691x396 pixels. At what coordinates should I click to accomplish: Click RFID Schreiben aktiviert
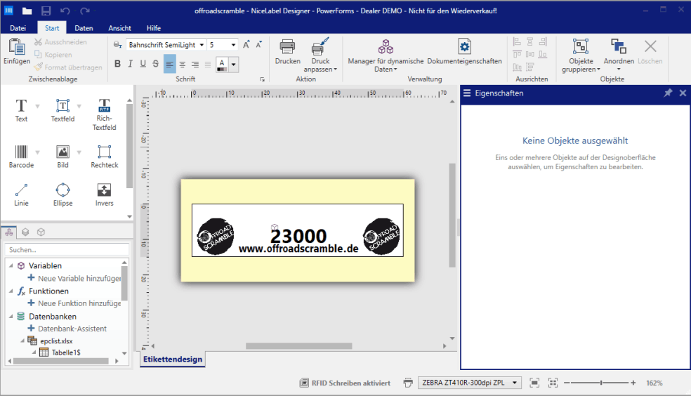pyautogui.click(x=345, y=383)
